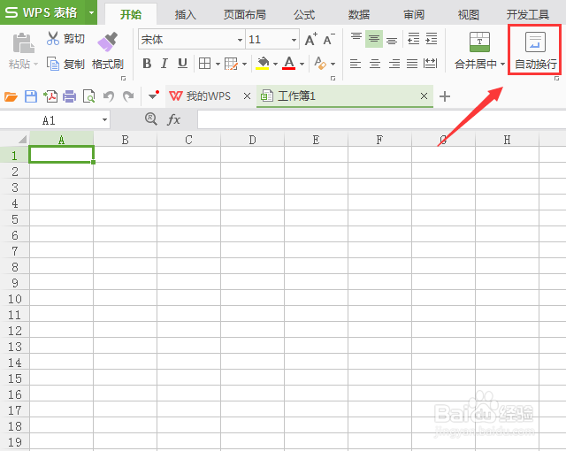Screen dimensions: 566x451
Task: Open Merge and Center dropdown arrow
Action: pyautogui.click(x=502, y=65)
